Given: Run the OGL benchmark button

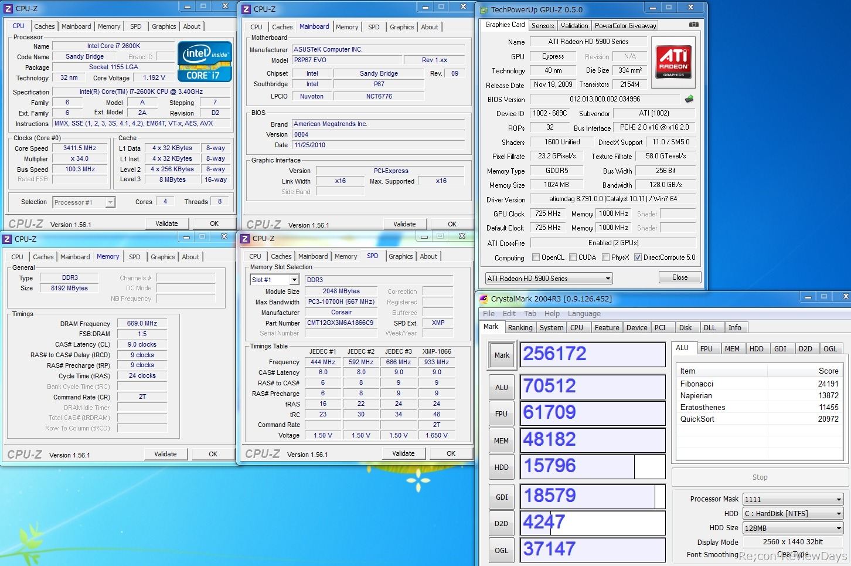Looking at the screenshot, I should click(x=501, y=550).
